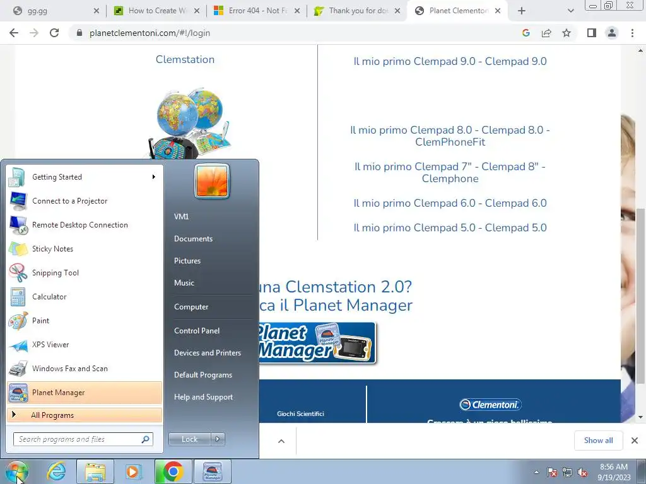Open File Explorer from taskbar
646x484 pixels.
95,471
